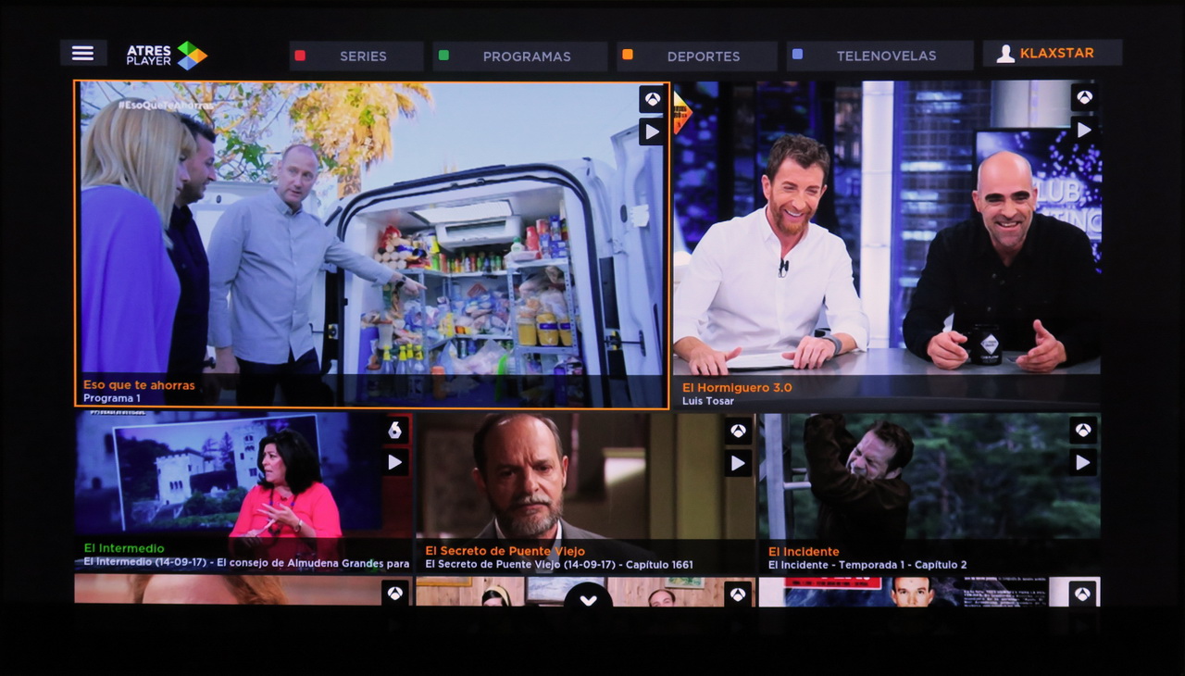The width and height of the screenshot is (1185, 676).
Task: Click the El Secreto de Puente Viejo title
Action: pyautogui.click(x=505, y=551)
